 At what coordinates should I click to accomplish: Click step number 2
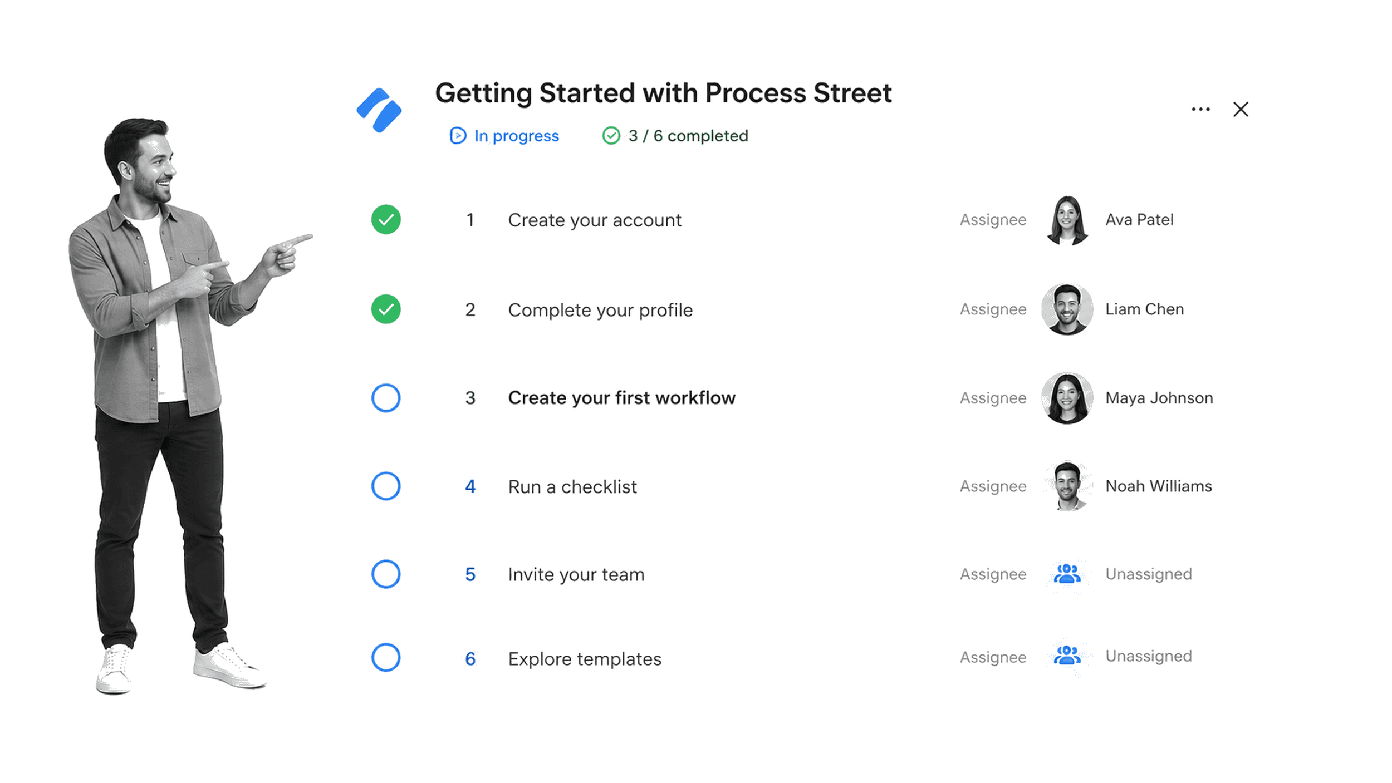point(470,310)
